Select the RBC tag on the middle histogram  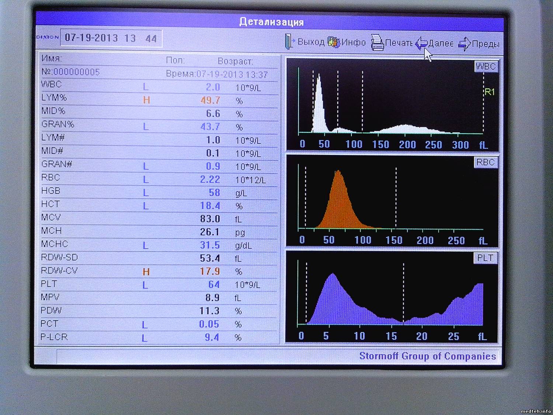[485, 162]
